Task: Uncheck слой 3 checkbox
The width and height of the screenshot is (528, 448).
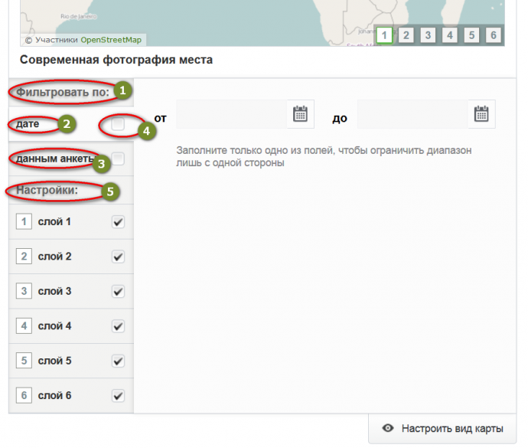Action: click(118, 291)
